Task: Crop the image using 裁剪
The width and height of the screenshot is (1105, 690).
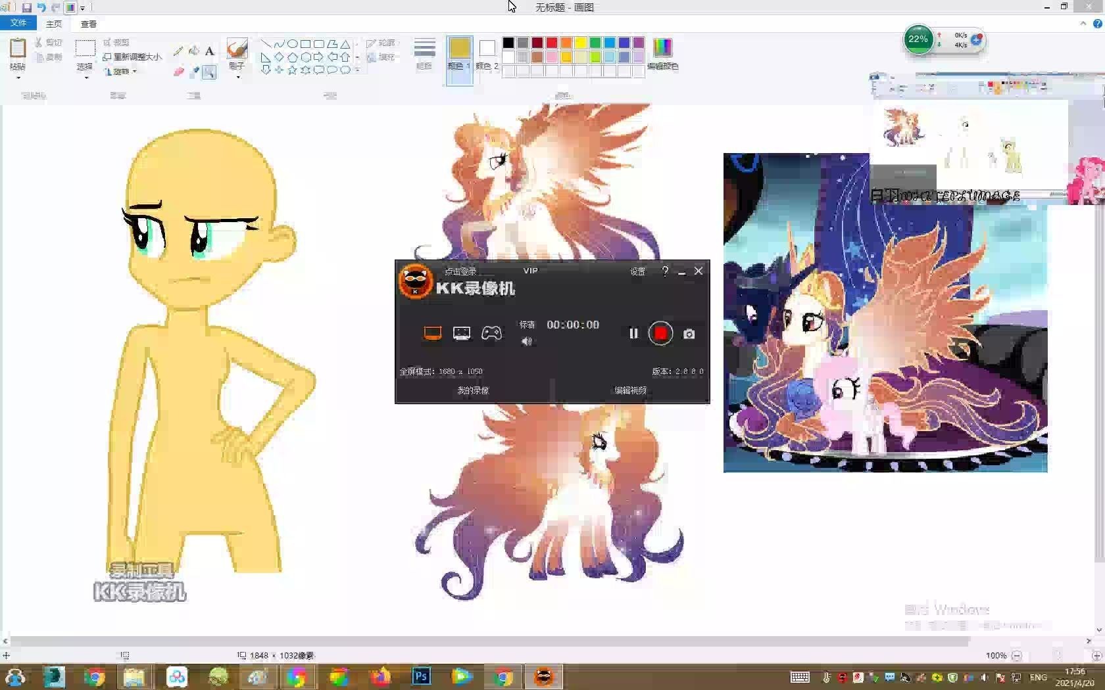Action: [x=116, y=42]
